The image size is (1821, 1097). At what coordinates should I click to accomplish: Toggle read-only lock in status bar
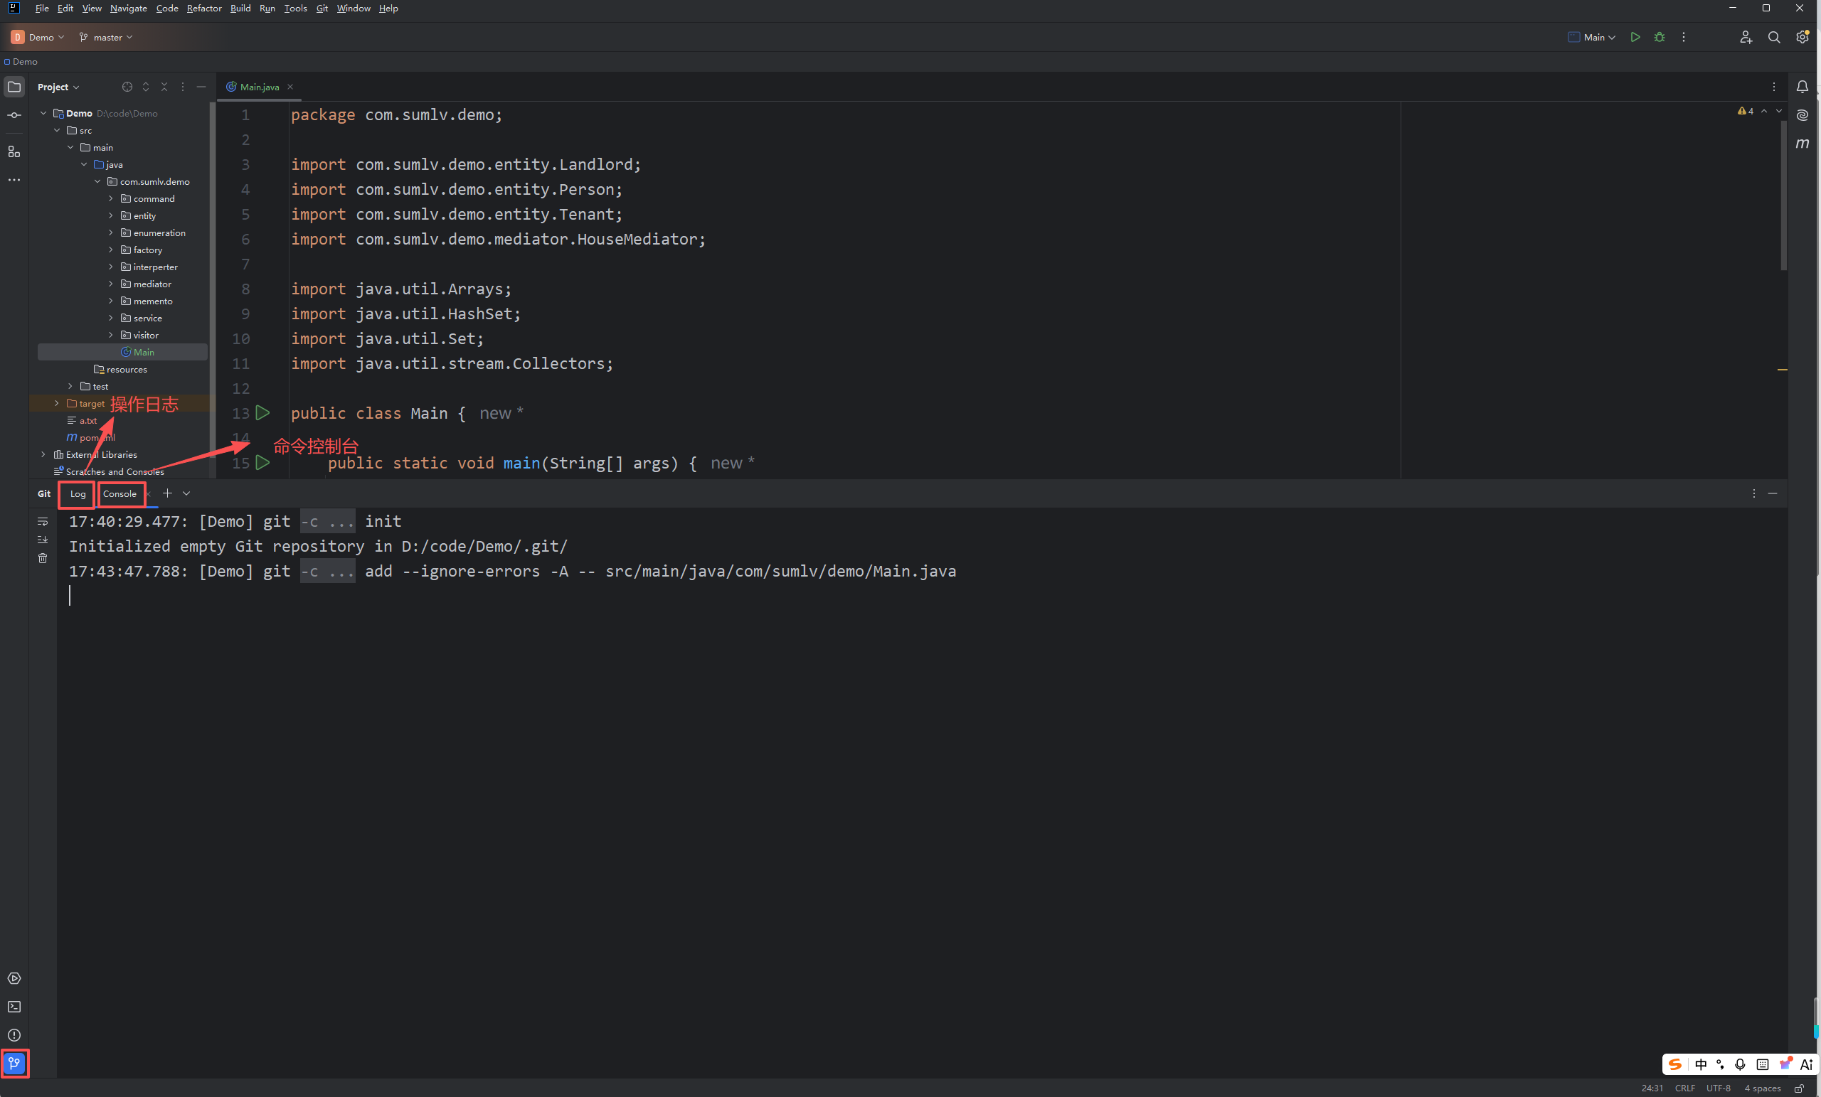(1800, 1088)
